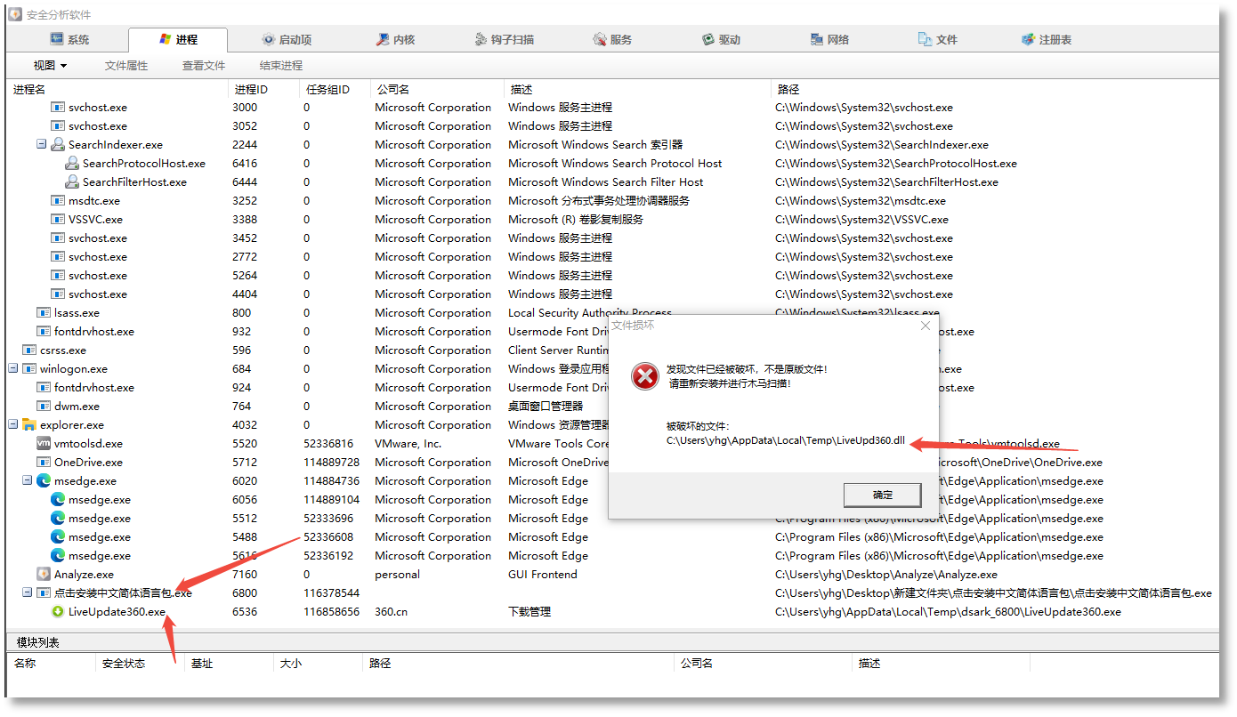The width and height of the screenshot is (1237, 717).
Task: Sort by the 任务组ID column header
Action: (336, 89)
